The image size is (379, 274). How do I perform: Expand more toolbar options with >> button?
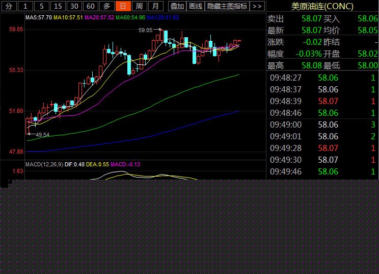pyautogui.click(x=257, y=6)
